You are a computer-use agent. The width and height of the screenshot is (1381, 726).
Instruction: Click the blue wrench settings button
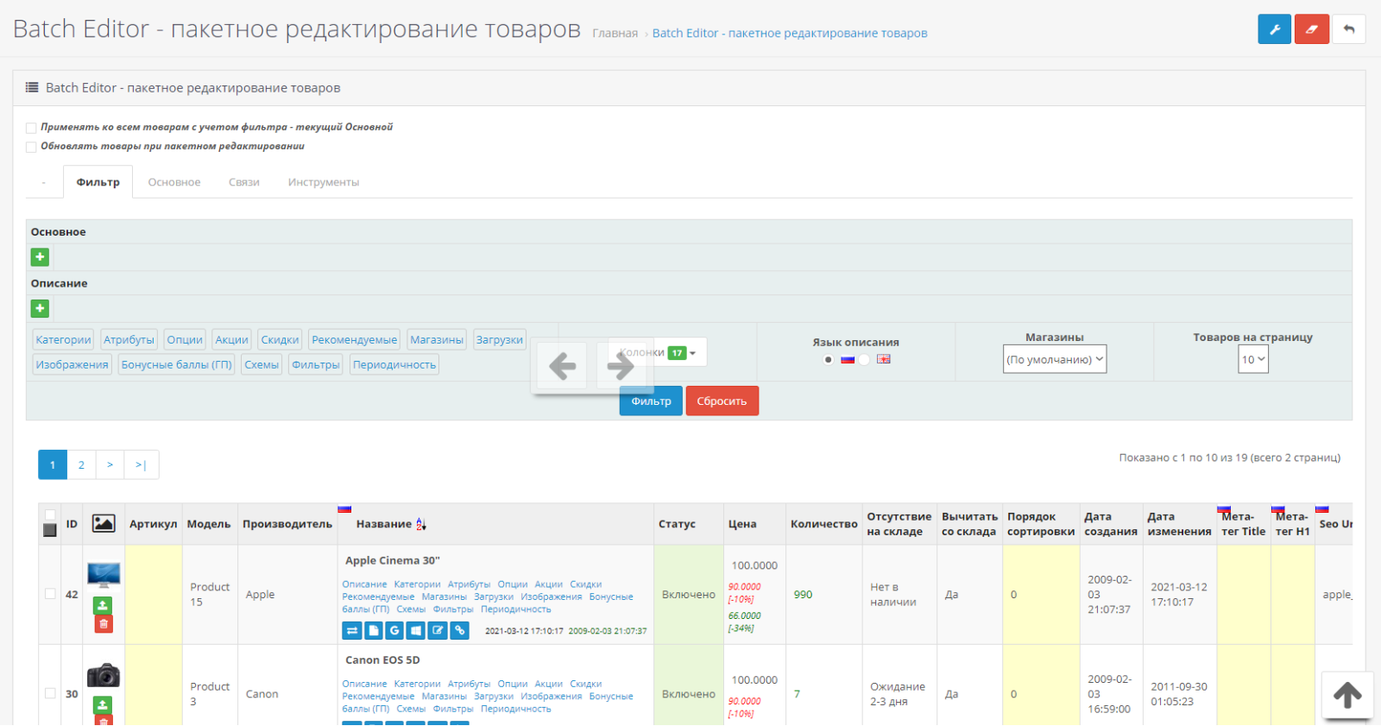click(x=1274, y=29)
